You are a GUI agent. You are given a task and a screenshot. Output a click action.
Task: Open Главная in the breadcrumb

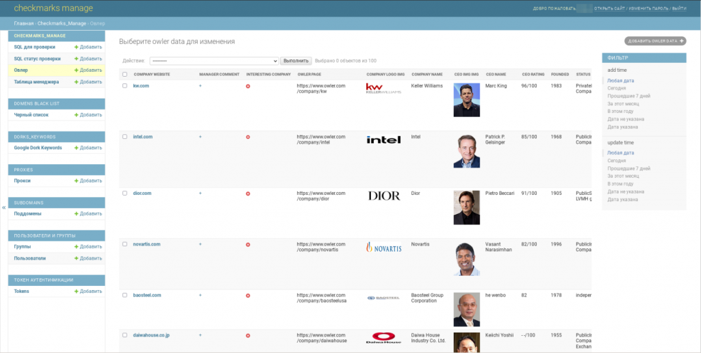pos(24,24)
